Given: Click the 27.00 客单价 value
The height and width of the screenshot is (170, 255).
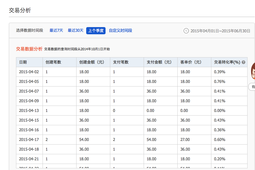Looking at the screenshot, I should [185, 140].
